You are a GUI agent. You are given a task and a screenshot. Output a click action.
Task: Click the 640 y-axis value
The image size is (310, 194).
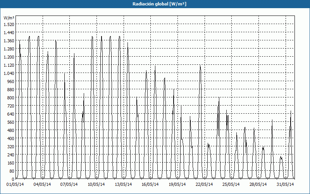pos(11,114)
